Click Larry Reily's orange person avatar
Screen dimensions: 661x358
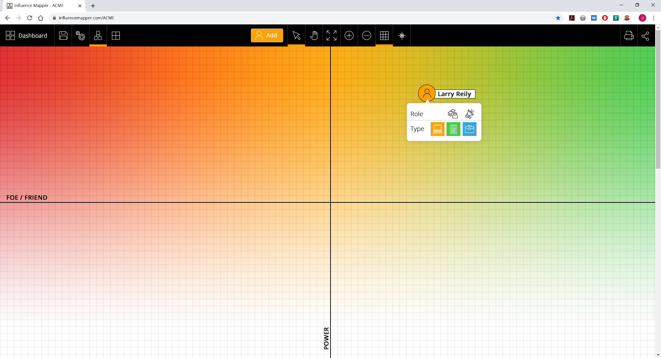tap(427, 93)
